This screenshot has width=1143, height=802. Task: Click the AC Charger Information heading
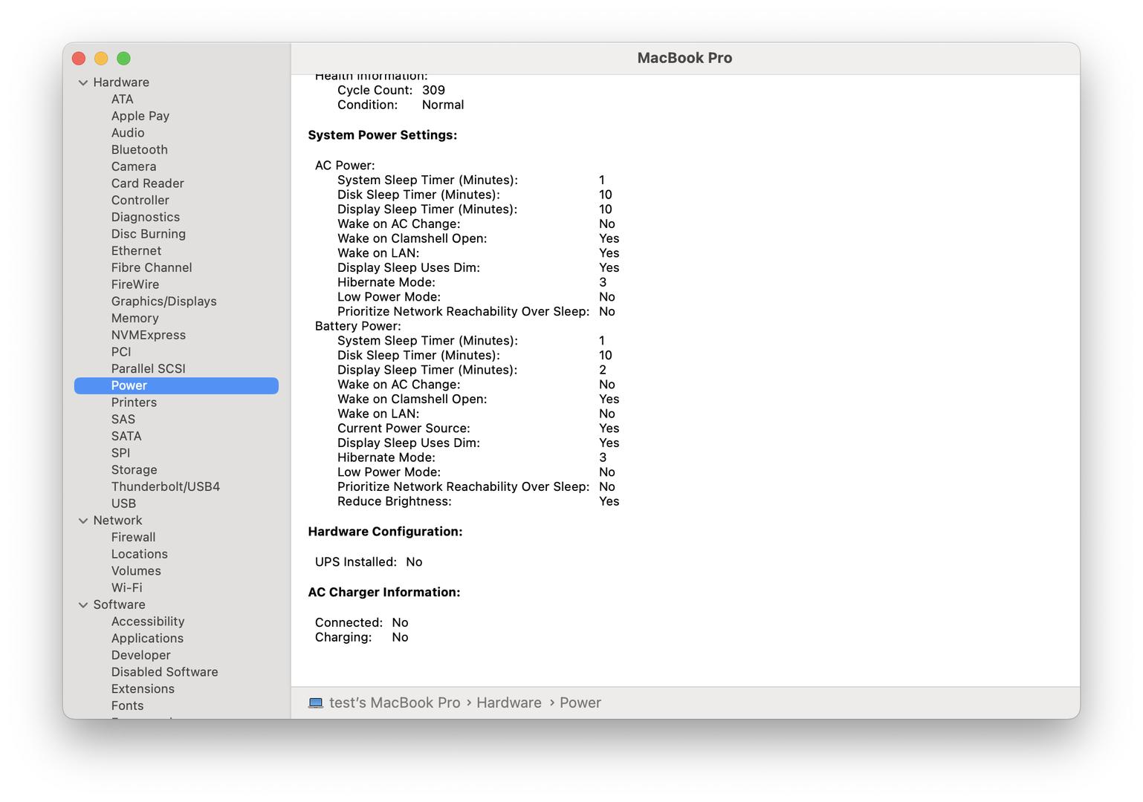(384, 593)
